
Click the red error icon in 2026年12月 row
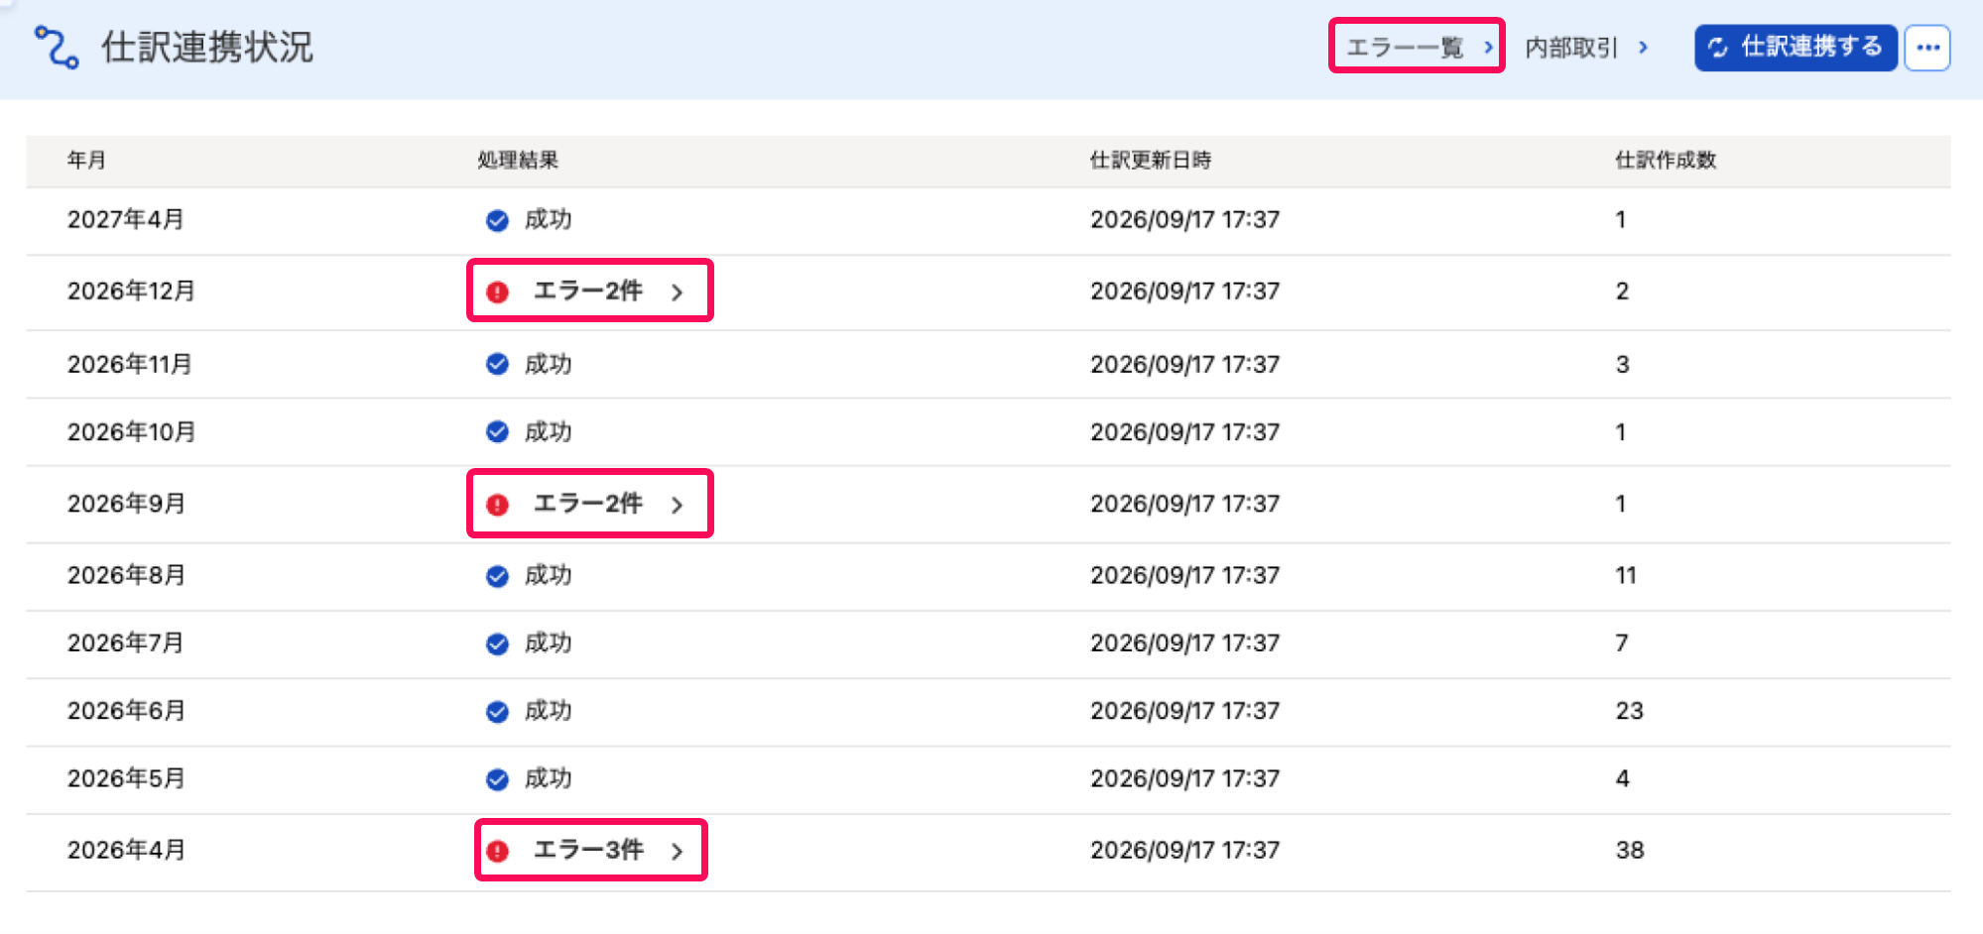pos(497,292)
